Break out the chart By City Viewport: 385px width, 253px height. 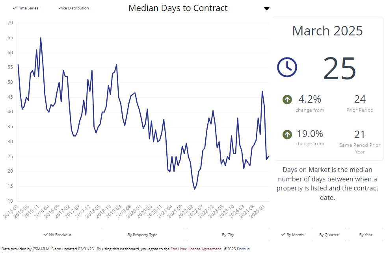pyautogui.click(x=228, y=235)
